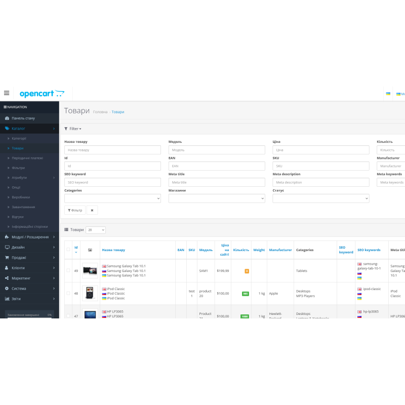The height and width of the screenshot is (405, 405).
Task: Click the Назва товару filter input
Action: (x=112, y=150)
